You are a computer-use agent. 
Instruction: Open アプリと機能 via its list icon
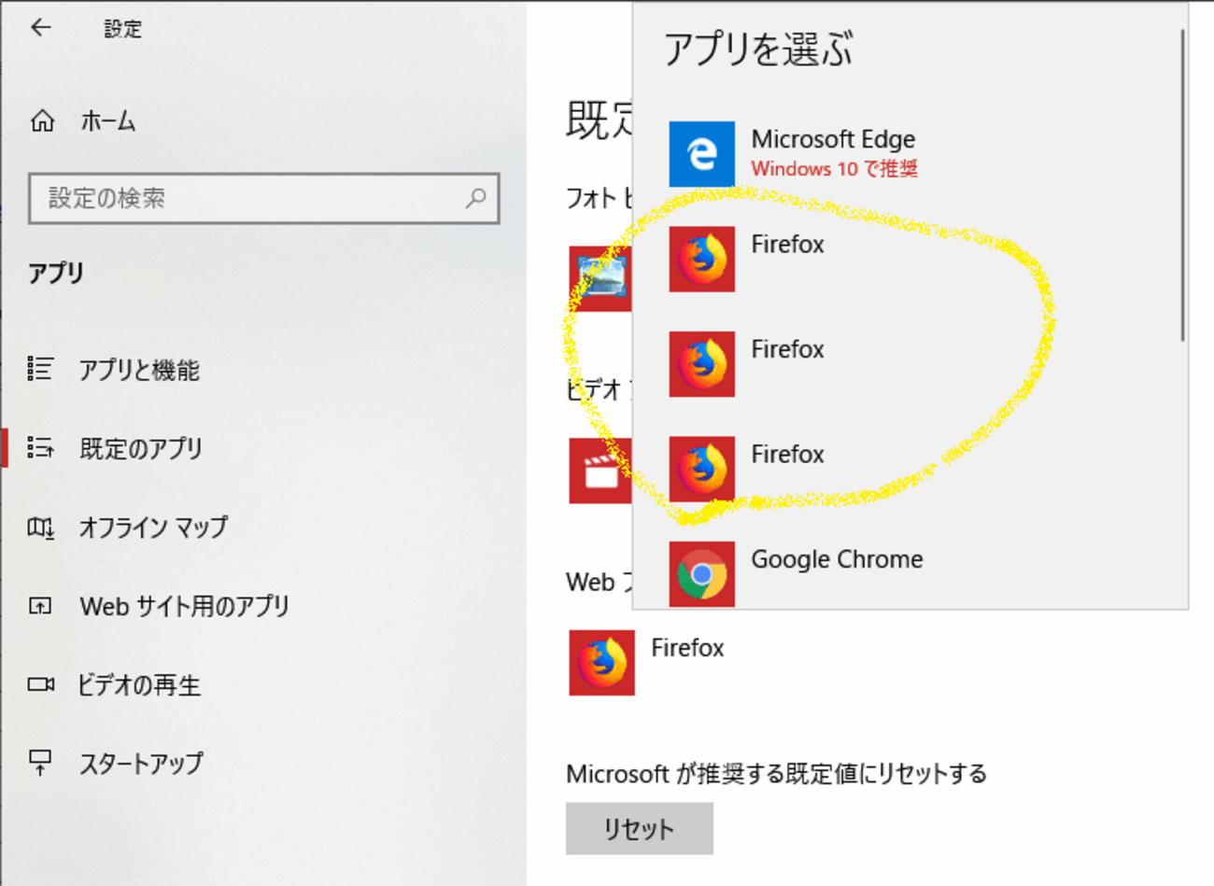[40, 369]
